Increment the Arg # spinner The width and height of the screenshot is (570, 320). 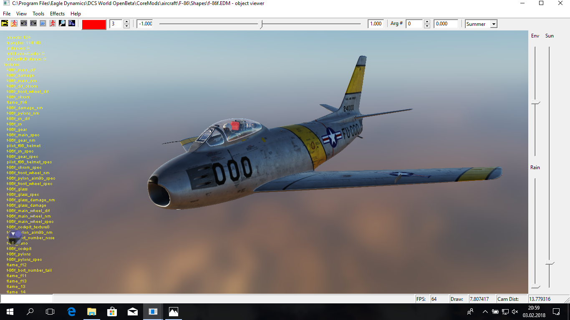tap(427, 22)
